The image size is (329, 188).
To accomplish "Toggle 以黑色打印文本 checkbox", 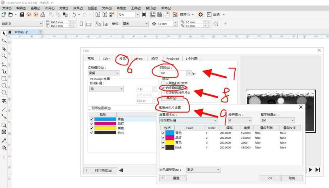I will [163, 83].
